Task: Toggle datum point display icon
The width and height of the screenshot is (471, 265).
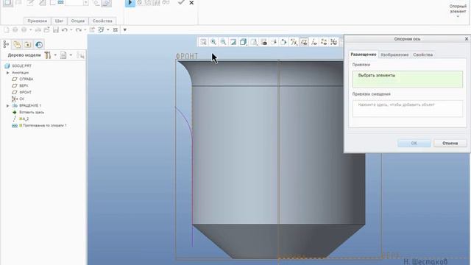Action: point(324,42)
